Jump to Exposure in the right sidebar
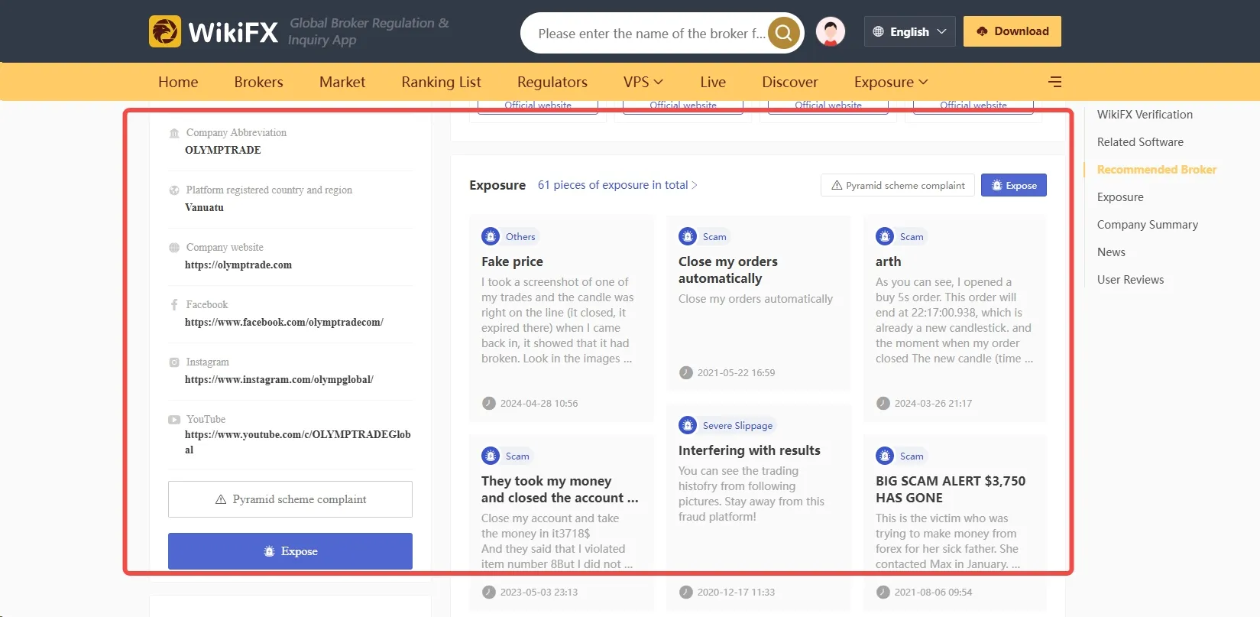Image resolution: width=1260 pixels, height=617 pixels. pyautogui.click(x=1120, y=197)
